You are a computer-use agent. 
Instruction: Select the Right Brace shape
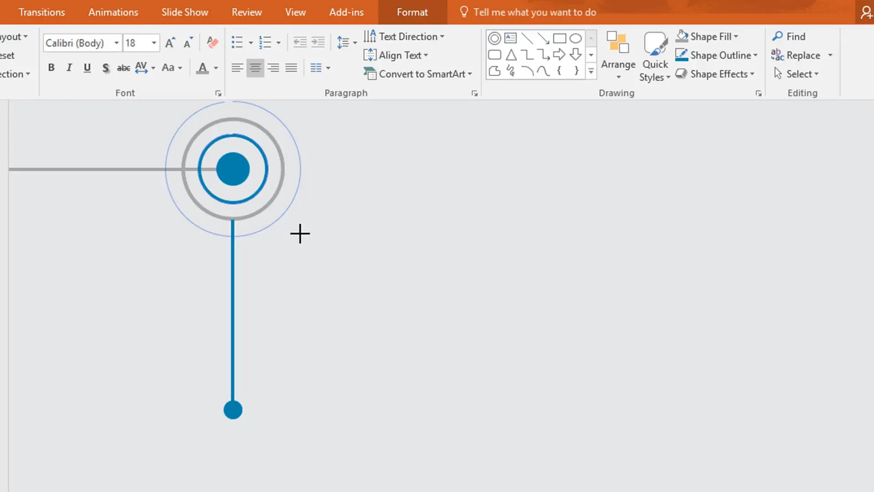[x=576, y=71]
